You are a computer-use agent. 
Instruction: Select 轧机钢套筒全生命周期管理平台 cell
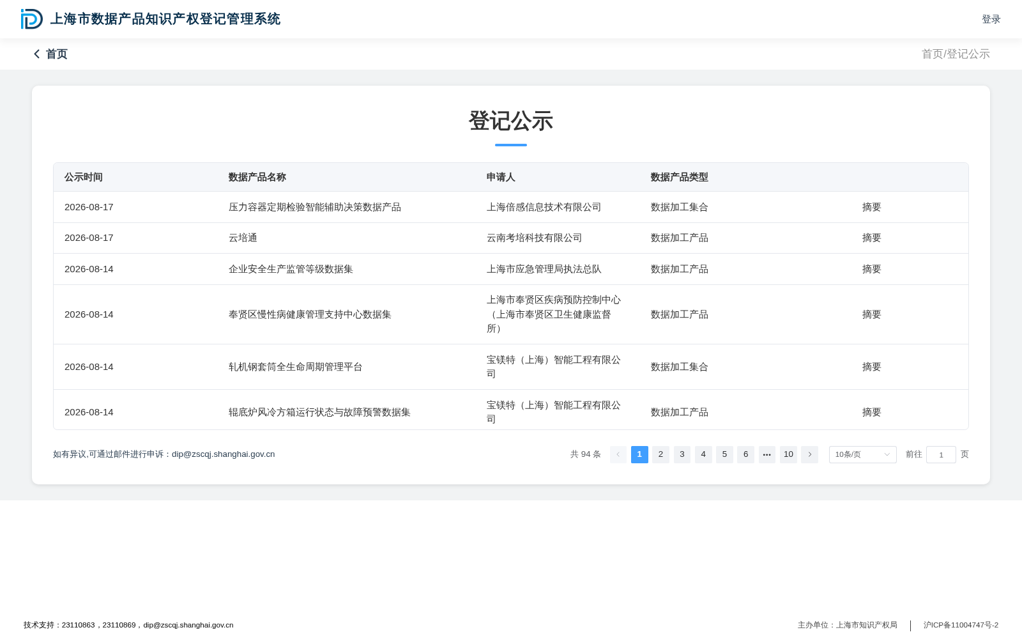click(x=296, y=367)
